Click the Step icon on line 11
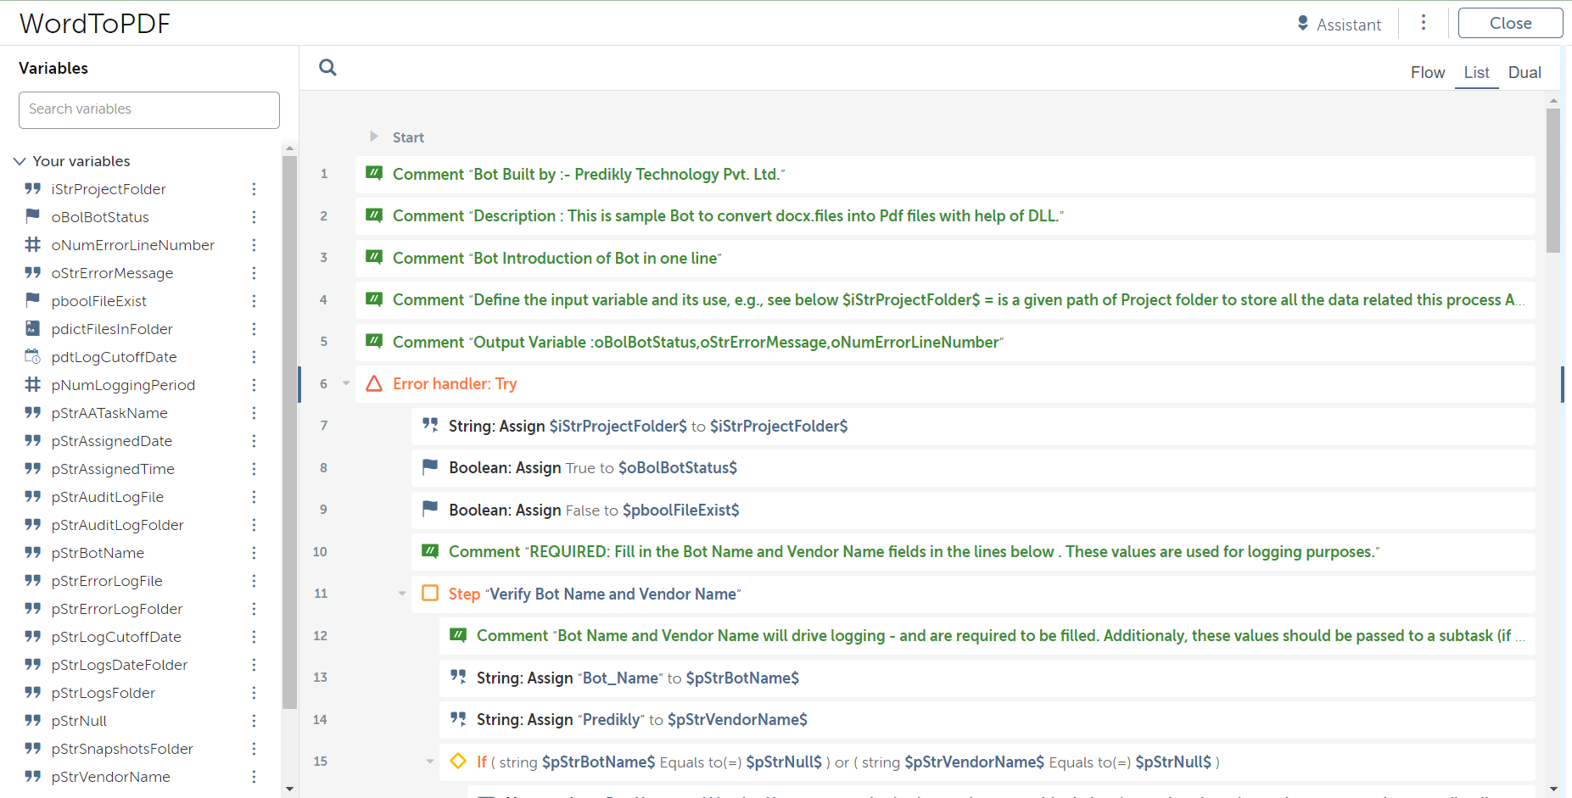This screenshot has width=1572, height=798. [x=430, y=594]
